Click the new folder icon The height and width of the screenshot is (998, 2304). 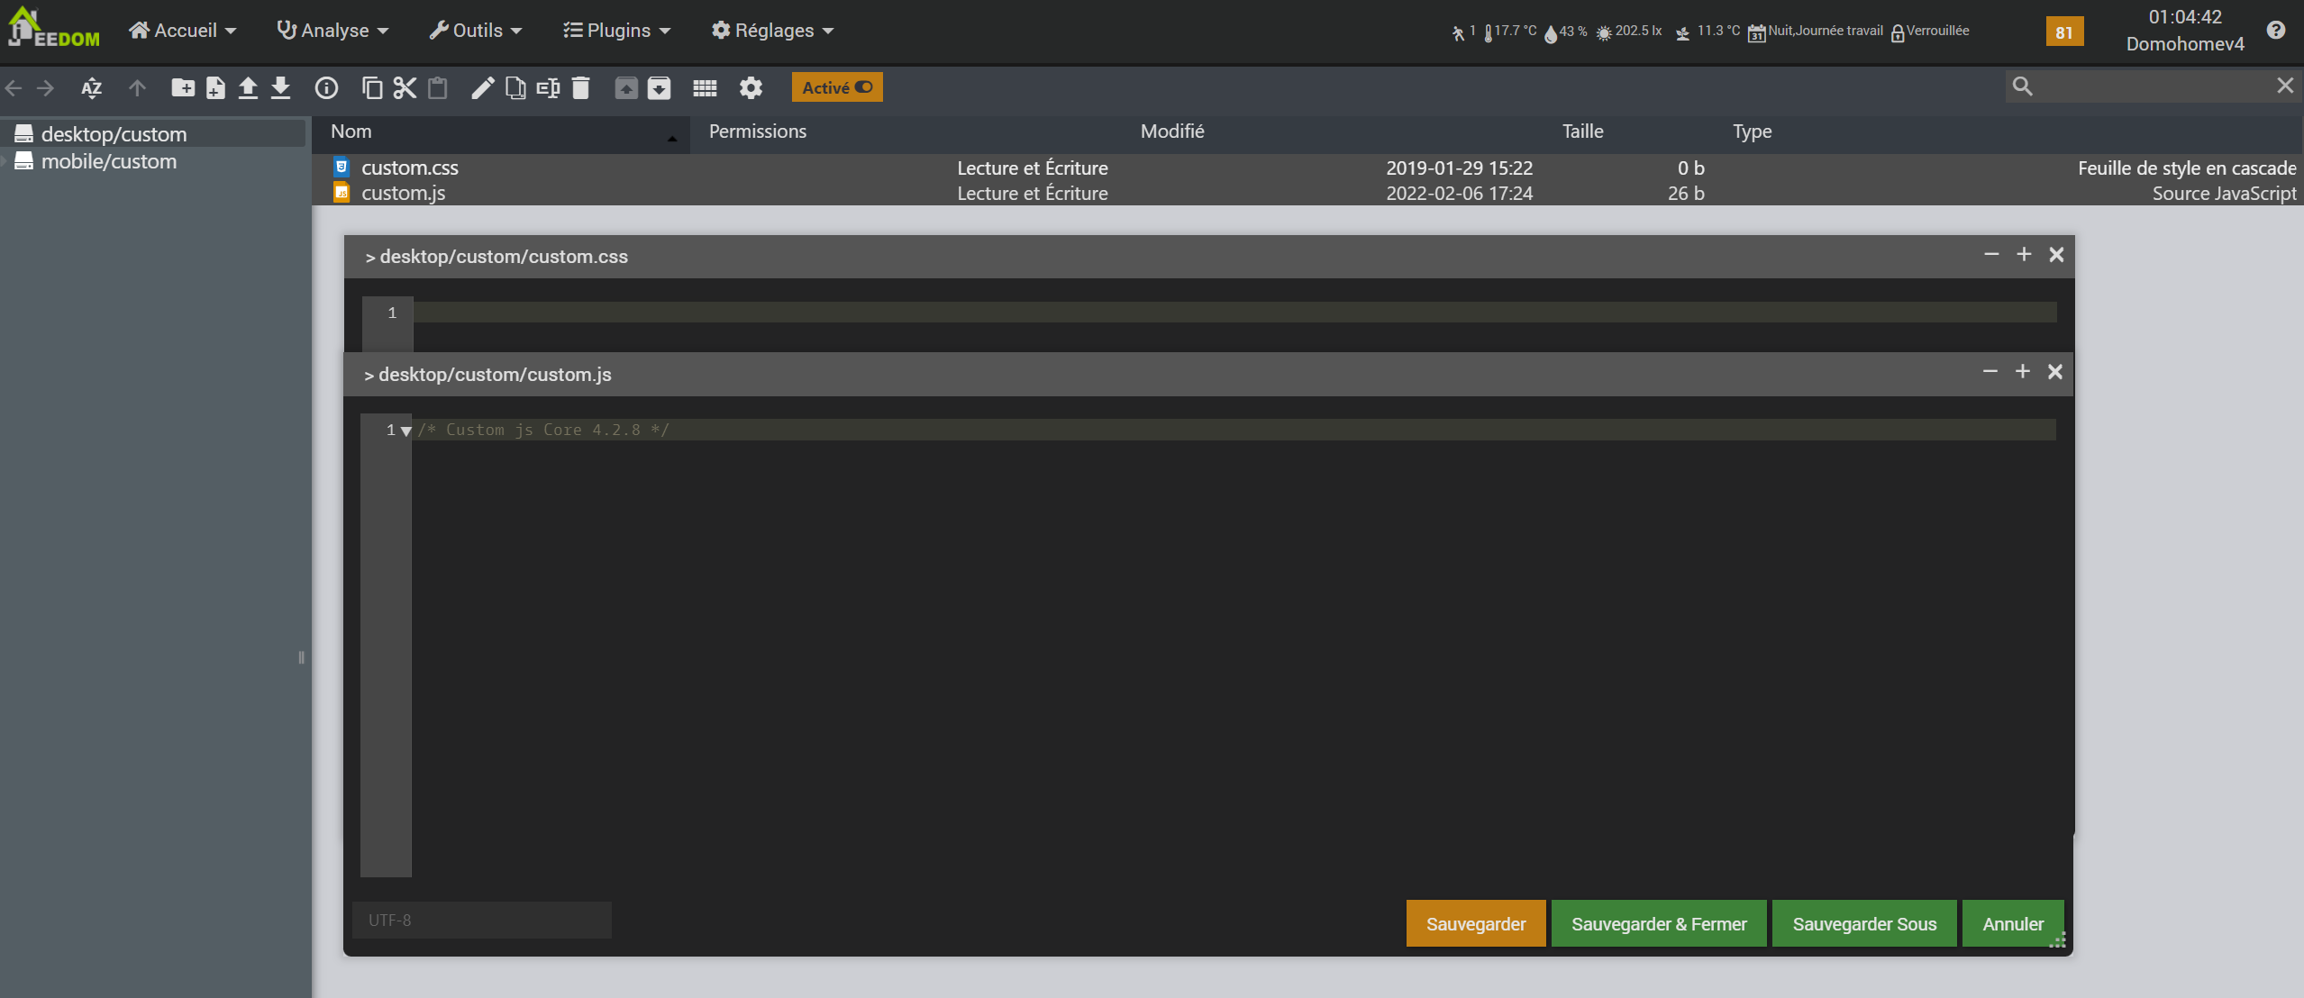pos(183,87)
